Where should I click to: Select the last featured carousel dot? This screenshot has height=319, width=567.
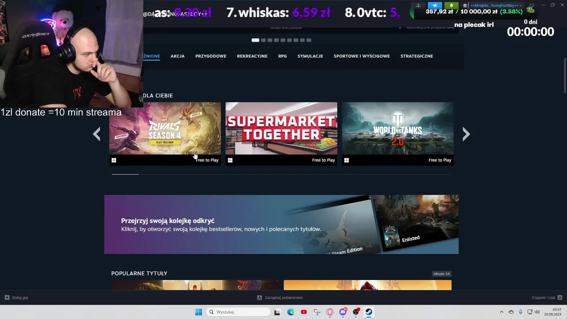coord(309,40)
